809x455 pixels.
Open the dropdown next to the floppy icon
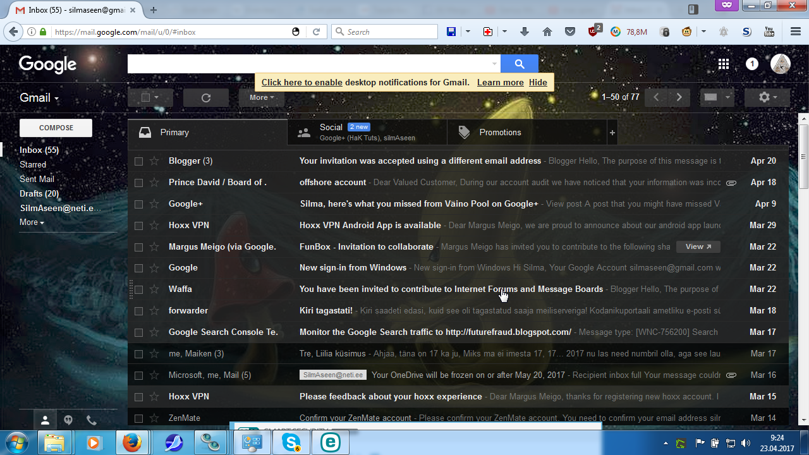(x=468, y=32)
